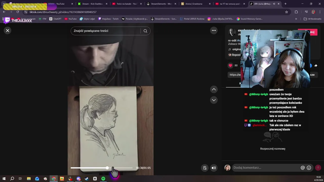This screenshot has height=182, width=324.
Task: Open the ChatGPT bookmark
Action: click(x=55, y=19)
